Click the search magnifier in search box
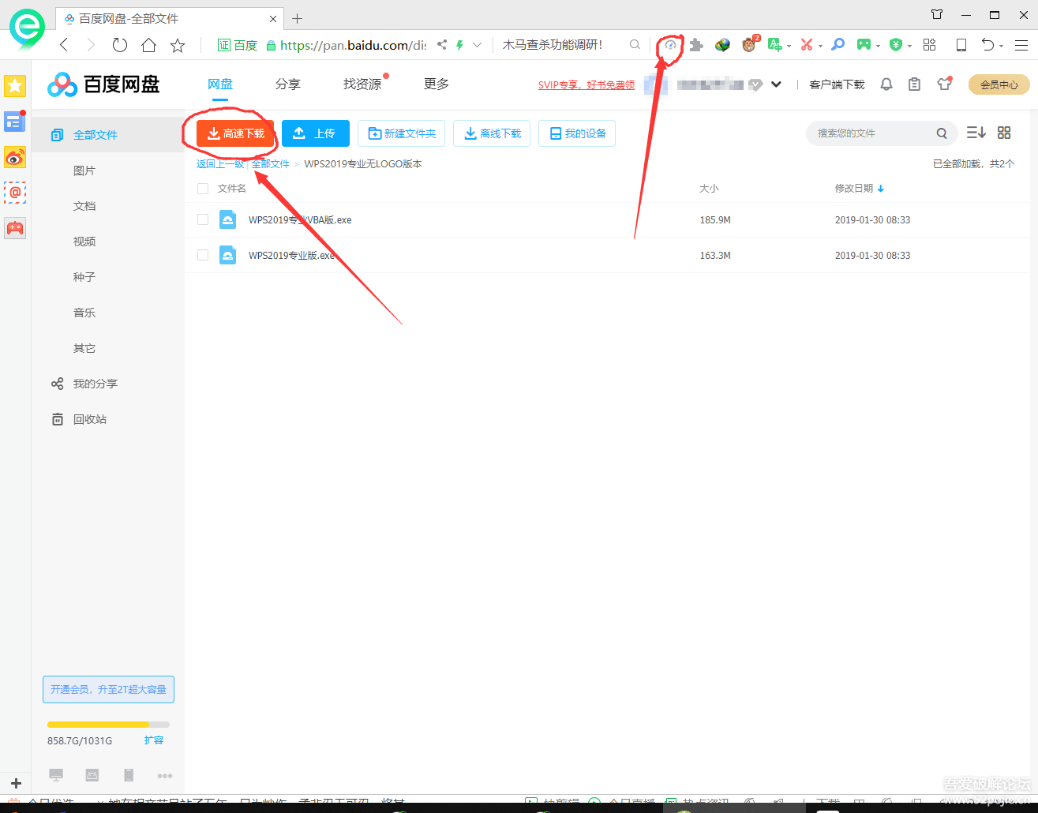This screenshot has width=1038, height=813. tap(635, 45)
